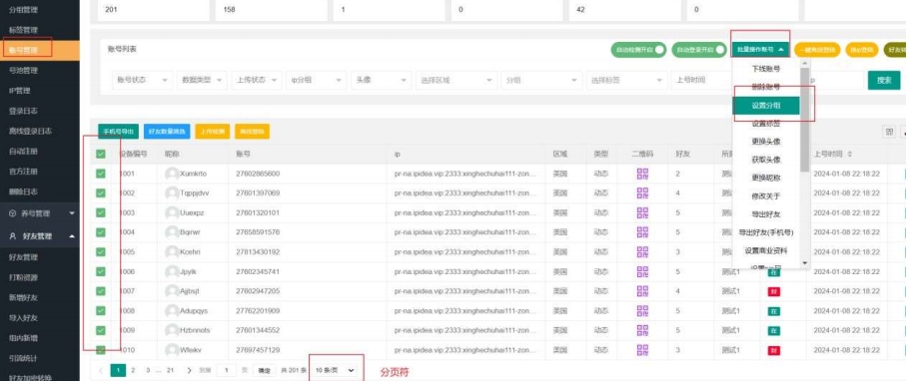Screen dimensions: 910x381
Task: Click the blue 好友数量筛选 button
Action: (167, 132)
